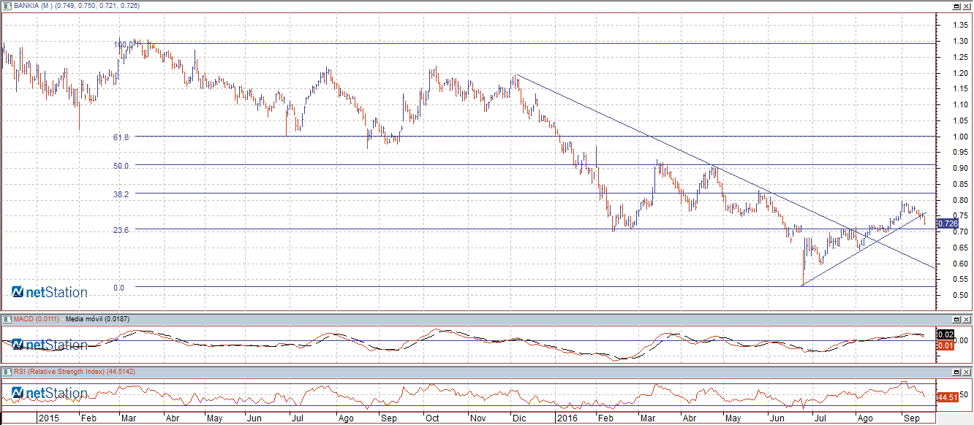Maximize the BANKIA price panel
The height and width of the screenshot is (425, 974).
956,5
